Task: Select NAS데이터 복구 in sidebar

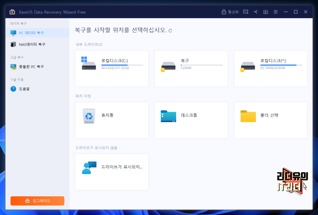Action: pyautogui.click(x=37, y=44)
